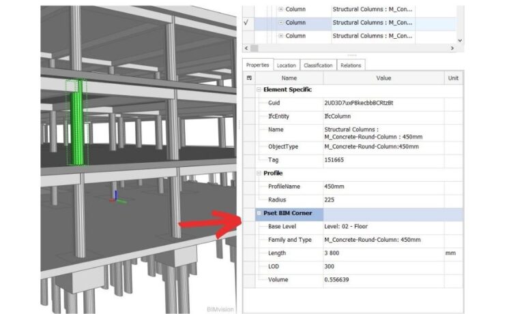
Task: Select the Length value 3 800
Action: coord(332,253)
